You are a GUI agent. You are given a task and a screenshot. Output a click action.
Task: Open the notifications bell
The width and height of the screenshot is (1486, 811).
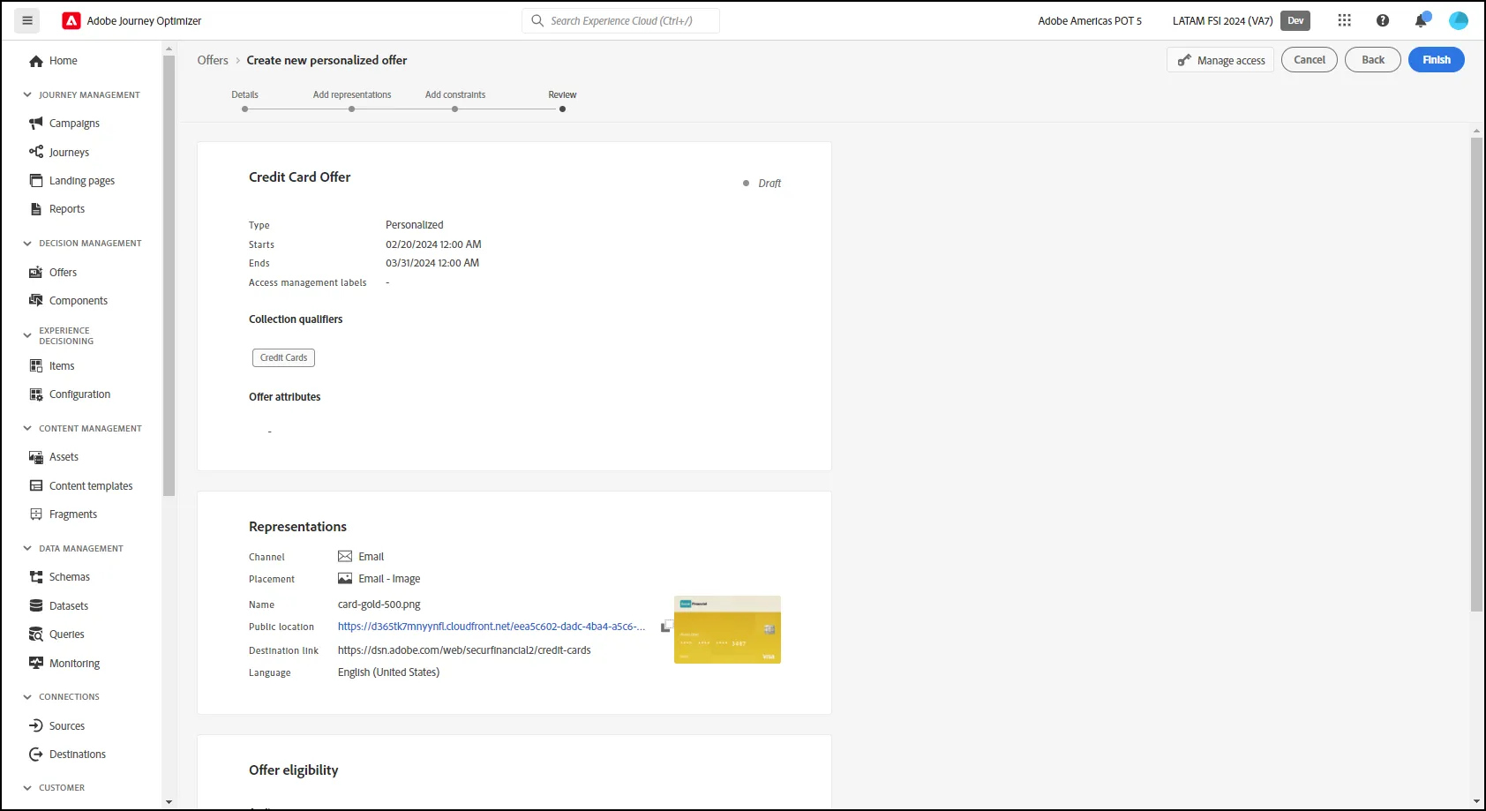(x=1421, y=20)
